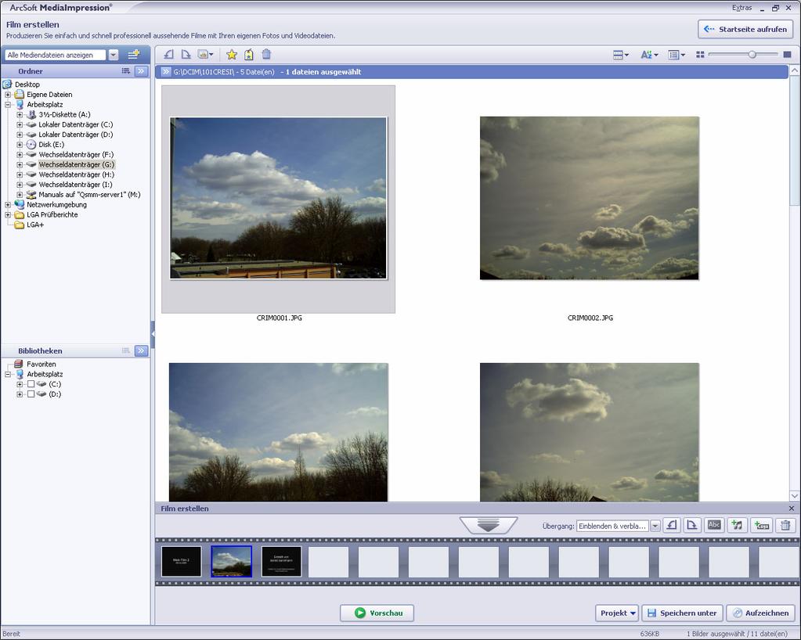Open the photo edit icon dropdown in the top toolbar
This screenshot has height=640, width=801.
(x=206, y=55)
